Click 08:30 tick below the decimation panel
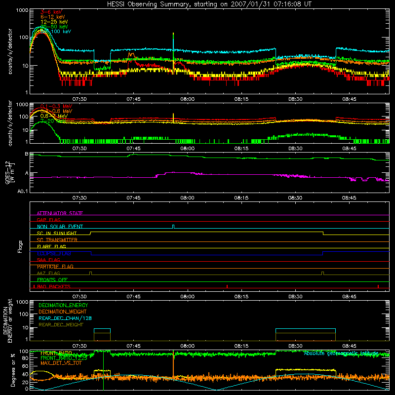 click(x=295, y=346)
